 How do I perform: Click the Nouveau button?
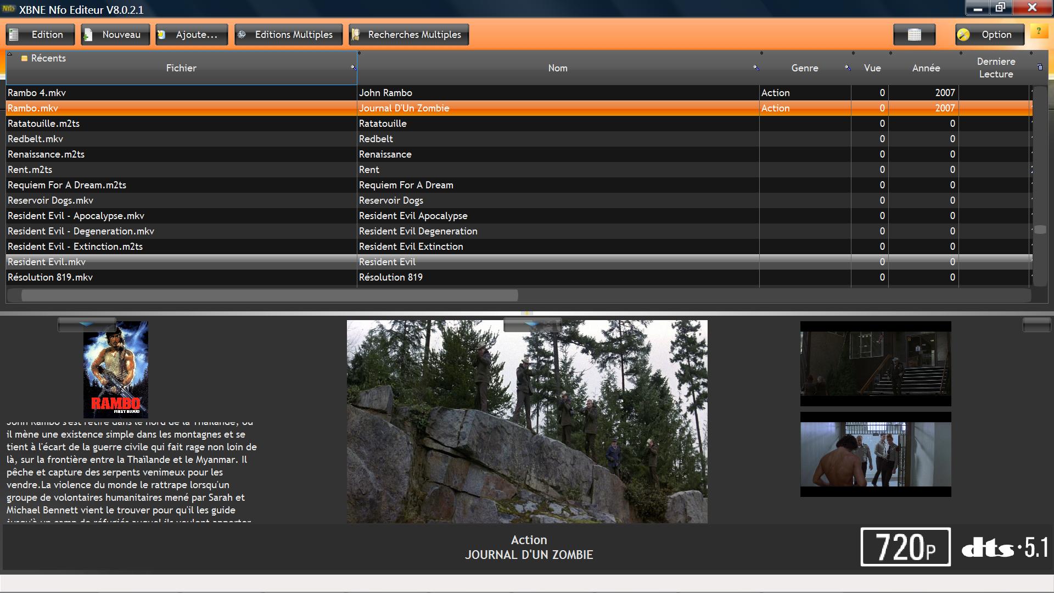pyautogui.click(x=115, y=35)
